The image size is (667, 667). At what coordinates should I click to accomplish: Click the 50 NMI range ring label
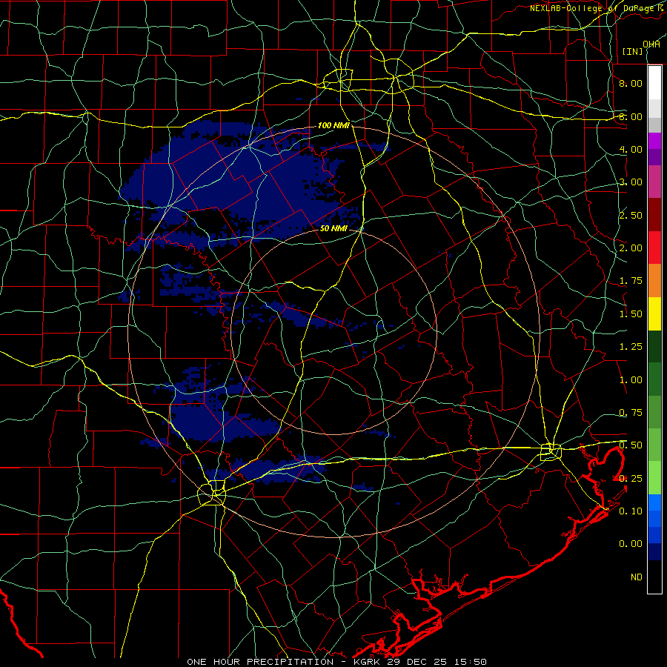click(x=333, y=228)
